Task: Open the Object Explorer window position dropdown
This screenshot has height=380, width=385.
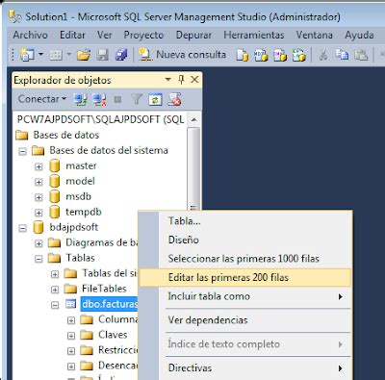Action: [167, 79]
